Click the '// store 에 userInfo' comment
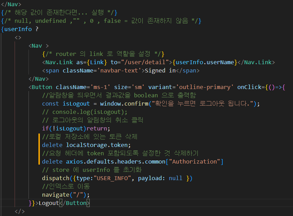 click(x=92, y=170)
